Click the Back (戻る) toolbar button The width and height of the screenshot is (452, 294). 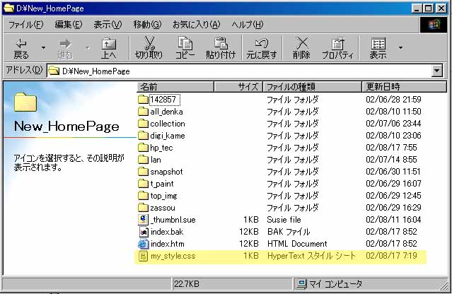(21, 48)
